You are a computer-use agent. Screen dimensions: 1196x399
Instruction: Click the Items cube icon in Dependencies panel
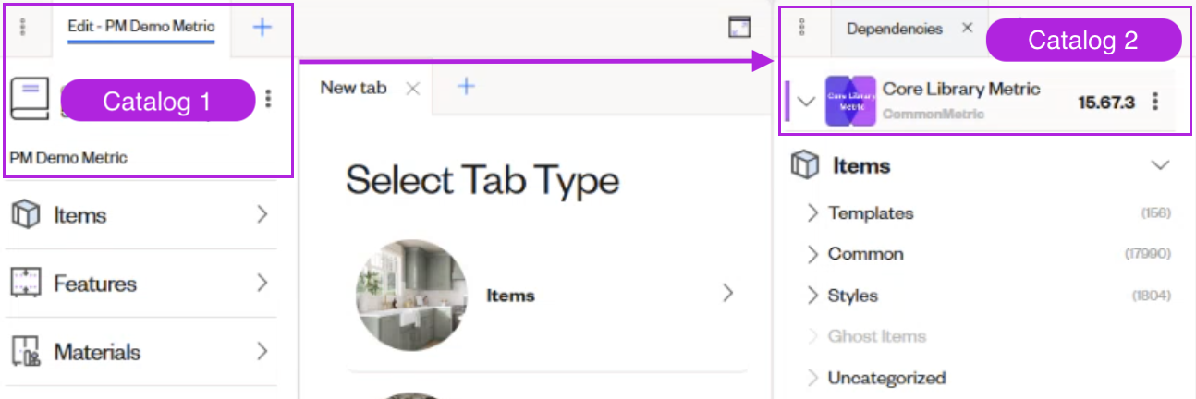(x=805, y=165)
